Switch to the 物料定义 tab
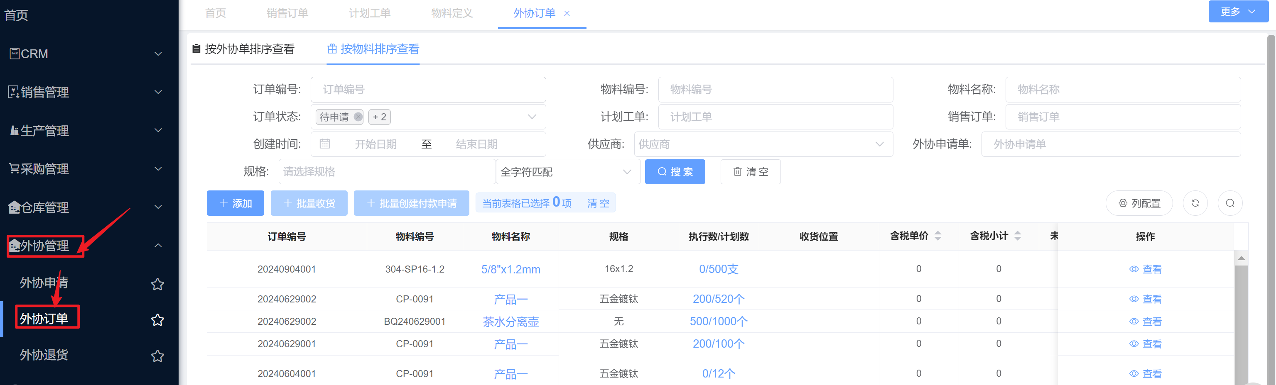The height and width of the screenshot is (385, 1276). coord(452,13)
